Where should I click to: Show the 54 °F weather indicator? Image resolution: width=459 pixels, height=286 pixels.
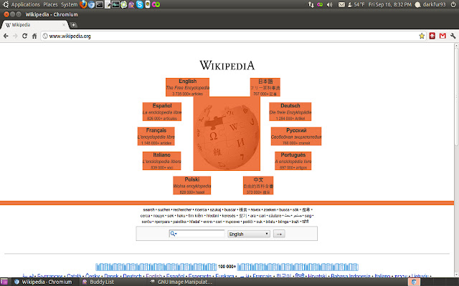pos(356,4)
